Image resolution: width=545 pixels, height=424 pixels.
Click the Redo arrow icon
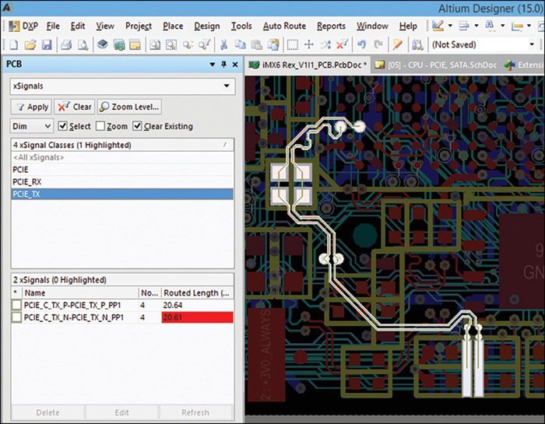(x=378, y=45)
